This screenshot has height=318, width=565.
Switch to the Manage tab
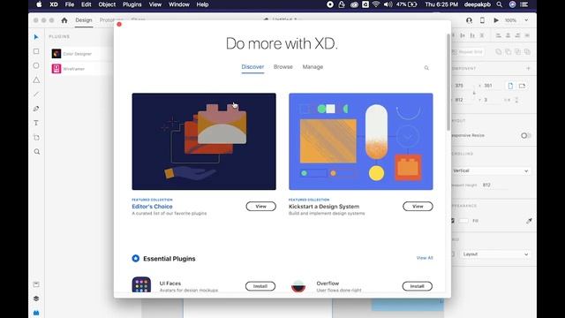(313, 67)
